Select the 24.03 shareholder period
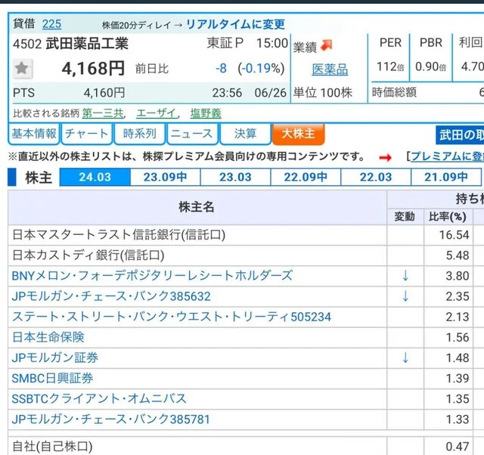Screen dimensions: 484x455 (x=95, y=177)
